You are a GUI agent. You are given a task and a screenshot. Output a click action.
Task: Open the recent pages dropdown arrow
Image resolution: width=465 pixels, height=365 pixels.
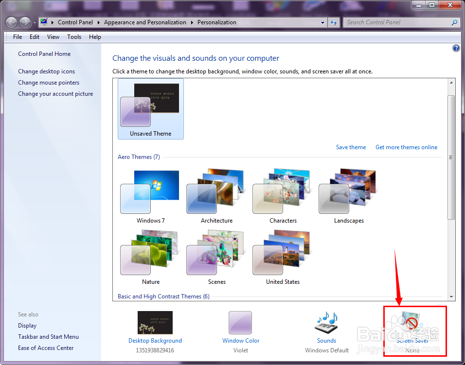coord(35,23)
